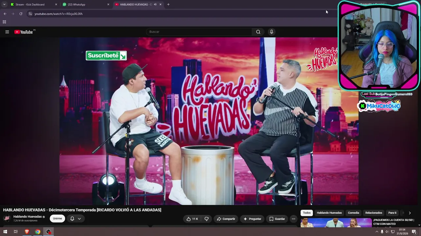Click the video title HABLANDO HUEVADAS - Décimotercera Temporada

[x=82, y=210]
